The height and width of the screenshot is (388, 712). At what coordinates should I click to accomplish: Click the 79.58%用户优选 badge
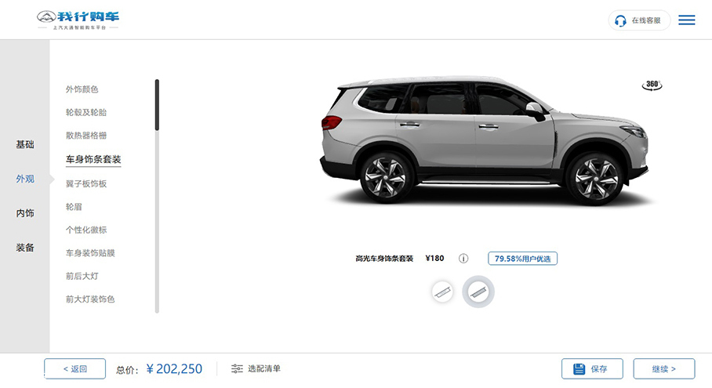coord(523,259)
